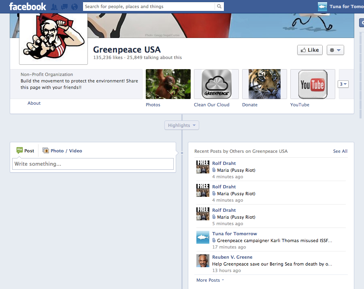
Task: Like the Greenpeace USA page
Action: [310, 50]
